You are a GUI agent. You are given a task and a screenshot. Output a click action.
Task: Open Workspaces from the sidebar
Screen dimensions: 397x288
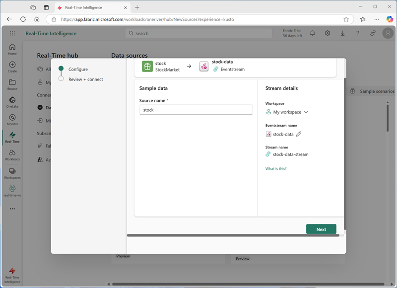12,173
